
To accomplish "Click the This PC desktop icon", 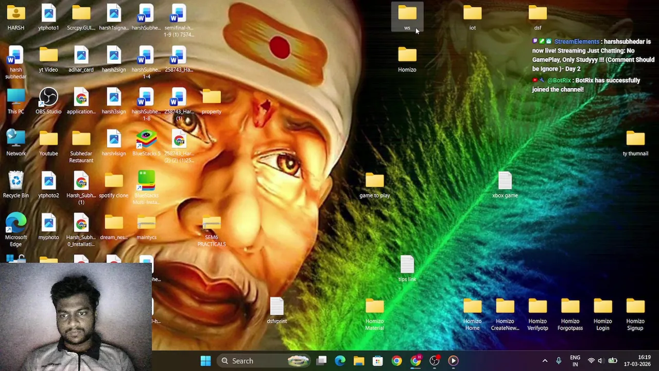I will [16, 101].
